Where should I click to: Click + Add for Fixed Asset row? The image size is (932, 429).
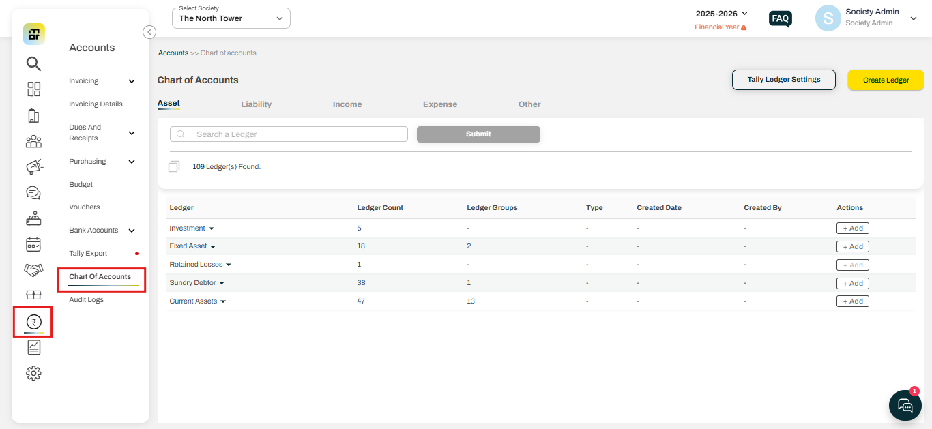coord(853,247)
